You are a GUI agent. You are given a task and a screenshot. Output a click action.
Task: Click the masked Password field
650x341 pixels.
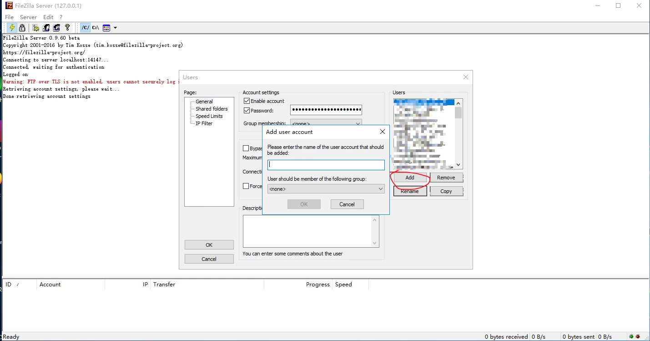click(x=326, y=110)
